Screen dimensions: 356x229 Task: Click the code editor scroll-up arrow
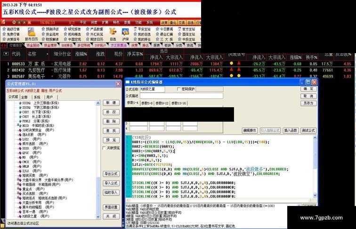[x=315, y=137]
